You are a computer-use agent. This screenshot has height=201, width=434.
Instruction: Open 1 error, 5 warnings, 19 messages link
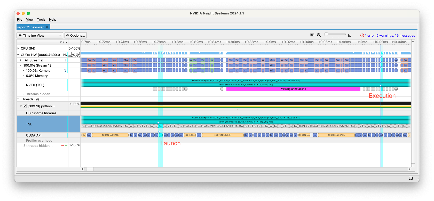(390, 36)
